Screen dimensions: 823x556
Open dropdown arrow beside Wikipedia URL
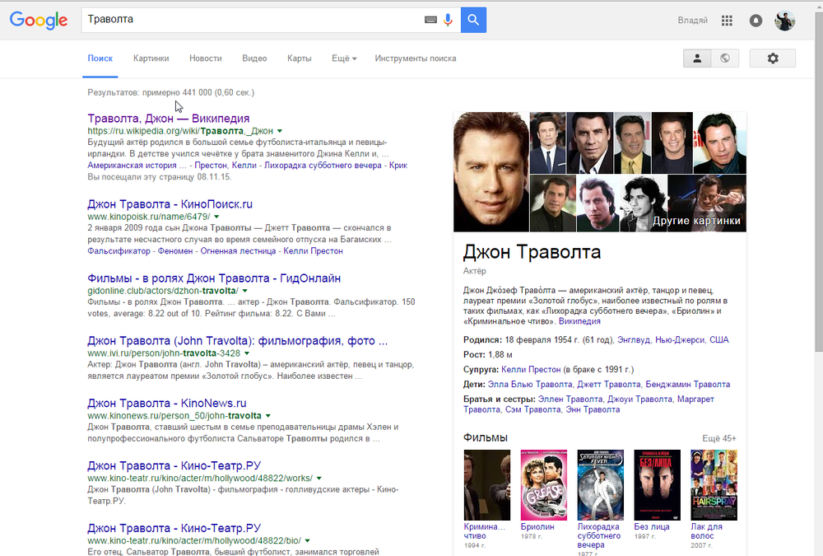coord(280,131)
